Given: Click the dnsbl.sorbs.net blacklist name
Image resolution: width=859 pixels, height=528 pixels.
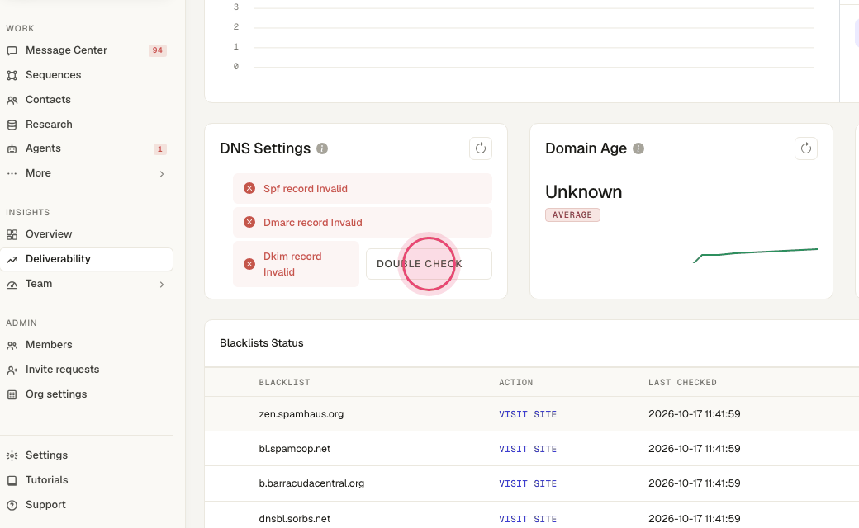Looking at the screenshot, I should click(x=295, y=519).
